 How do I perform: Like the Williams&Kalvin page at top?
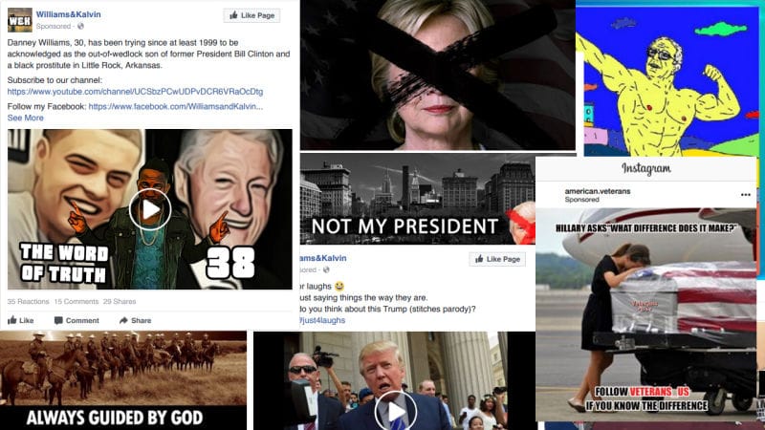coord(251,15)
